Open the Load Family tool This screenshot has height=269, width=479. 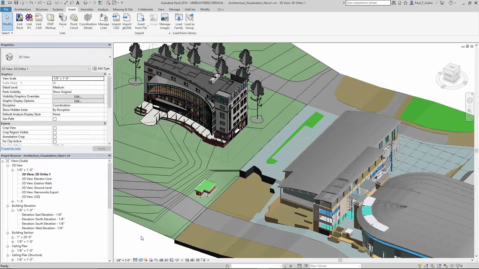pos(179,22)
